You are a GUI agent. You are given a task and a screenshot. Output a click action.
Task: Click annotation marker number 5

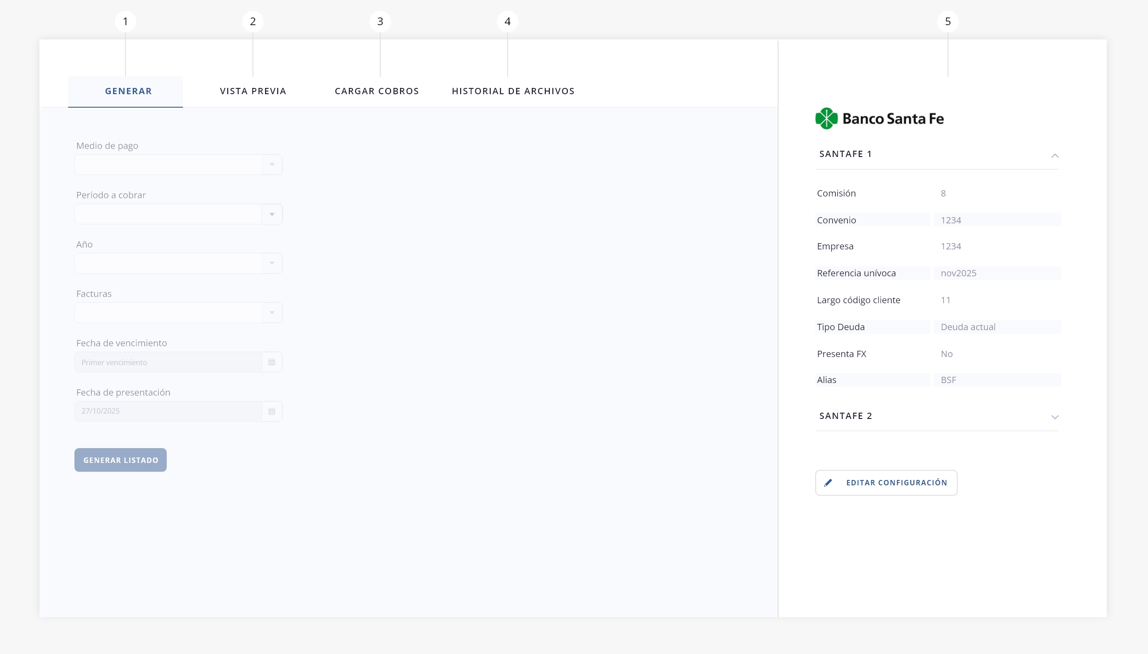947,22
